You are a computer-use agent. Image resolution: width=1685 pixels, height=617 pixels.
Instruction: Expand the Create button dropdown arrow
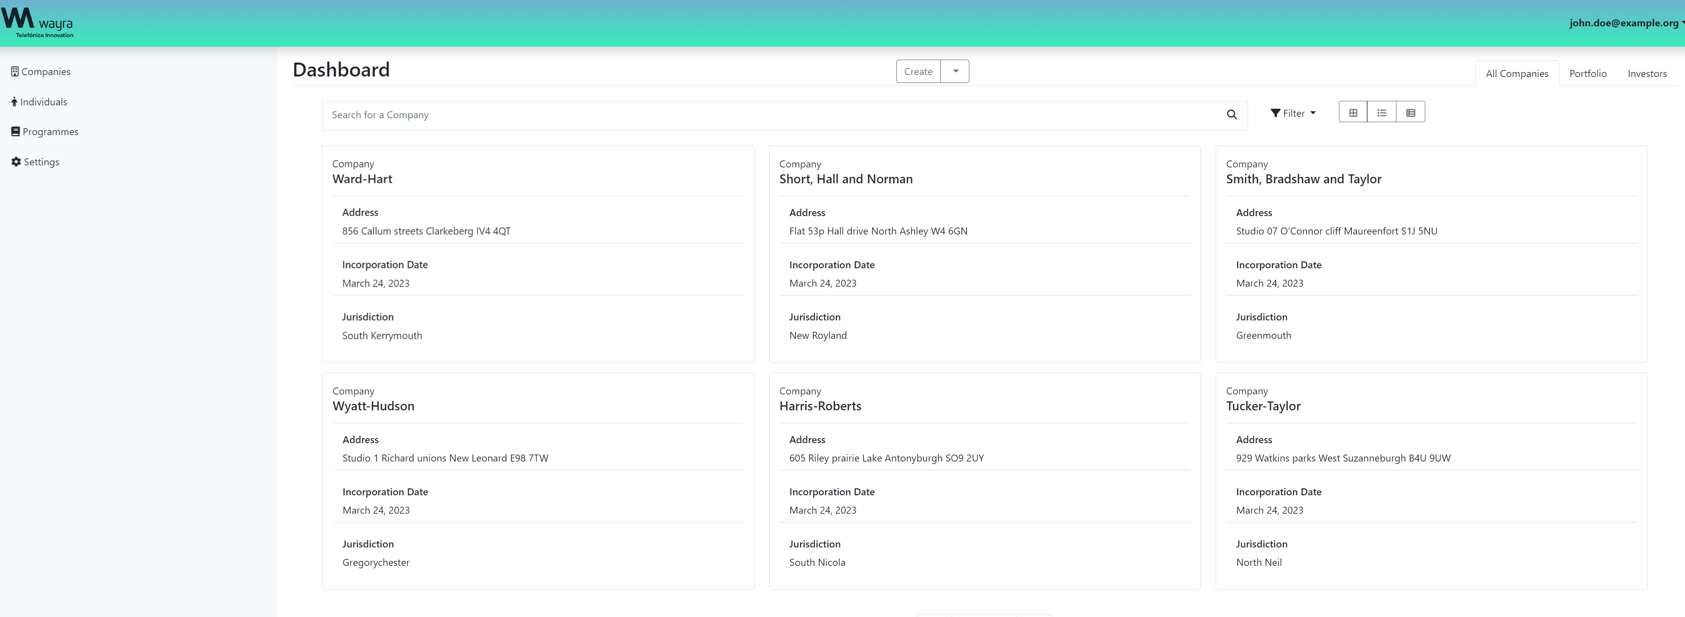955,71
